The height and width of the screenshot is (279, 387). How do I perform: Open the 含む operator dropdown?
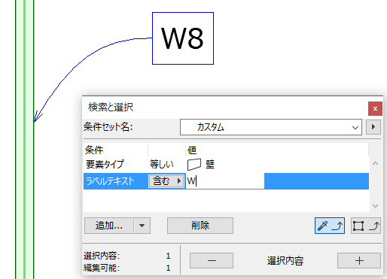(x=166, y=181)
